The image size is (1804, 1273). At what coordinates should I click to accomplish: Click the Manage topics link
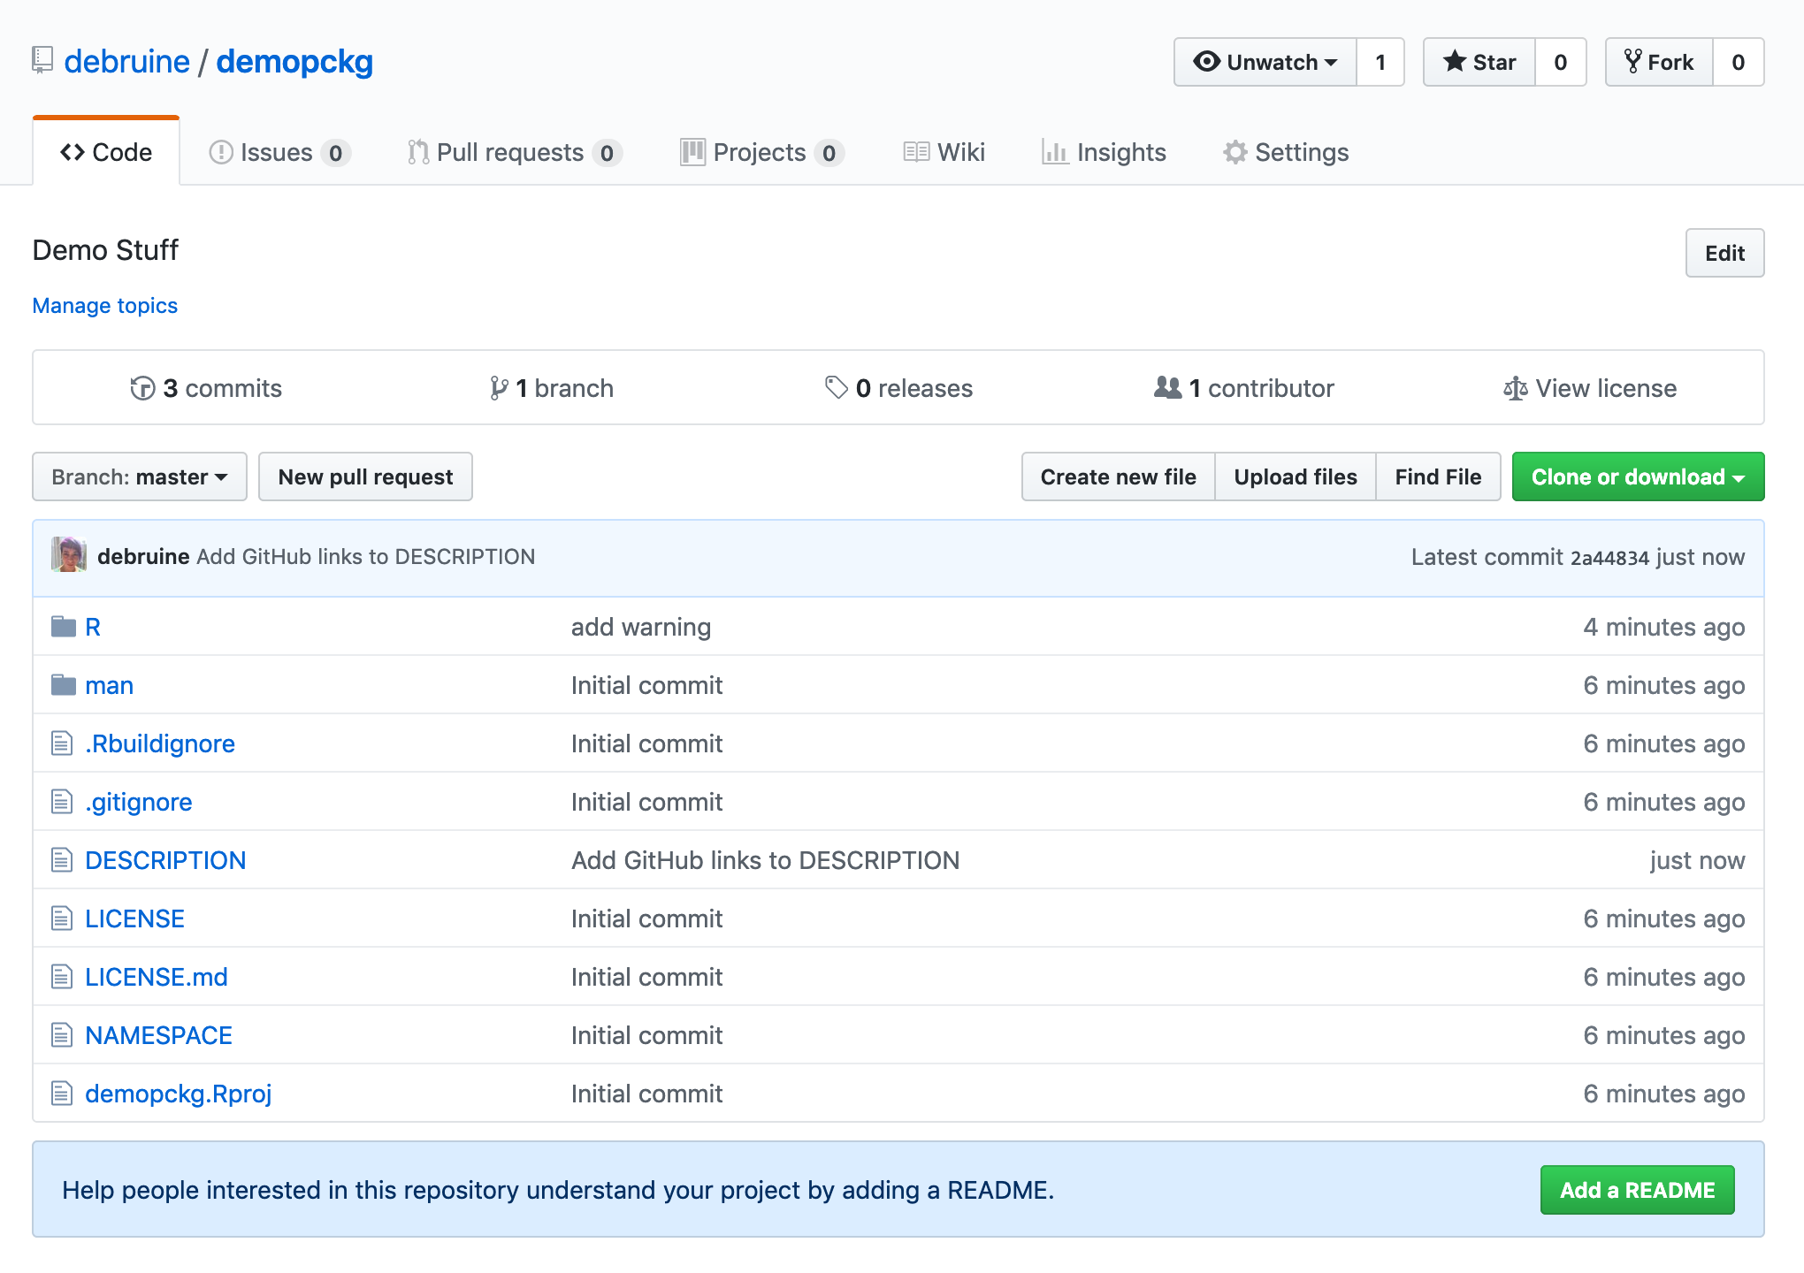tap(104, 305)
